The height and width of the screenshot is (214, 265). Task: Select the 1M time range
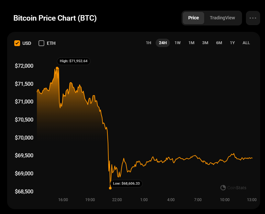pyautogui.click(x=191, y=43)
